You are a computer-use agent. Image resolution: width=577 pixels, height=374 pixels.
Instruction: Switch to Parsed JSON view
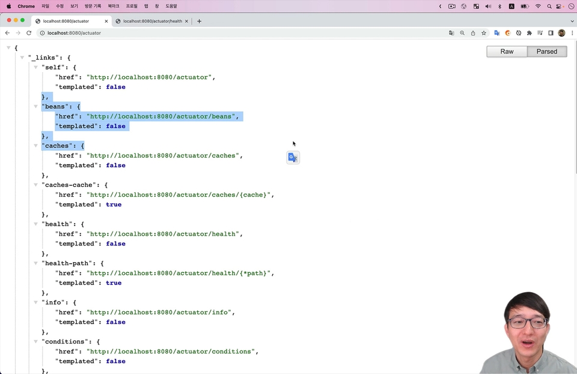(x=547, y=52)
